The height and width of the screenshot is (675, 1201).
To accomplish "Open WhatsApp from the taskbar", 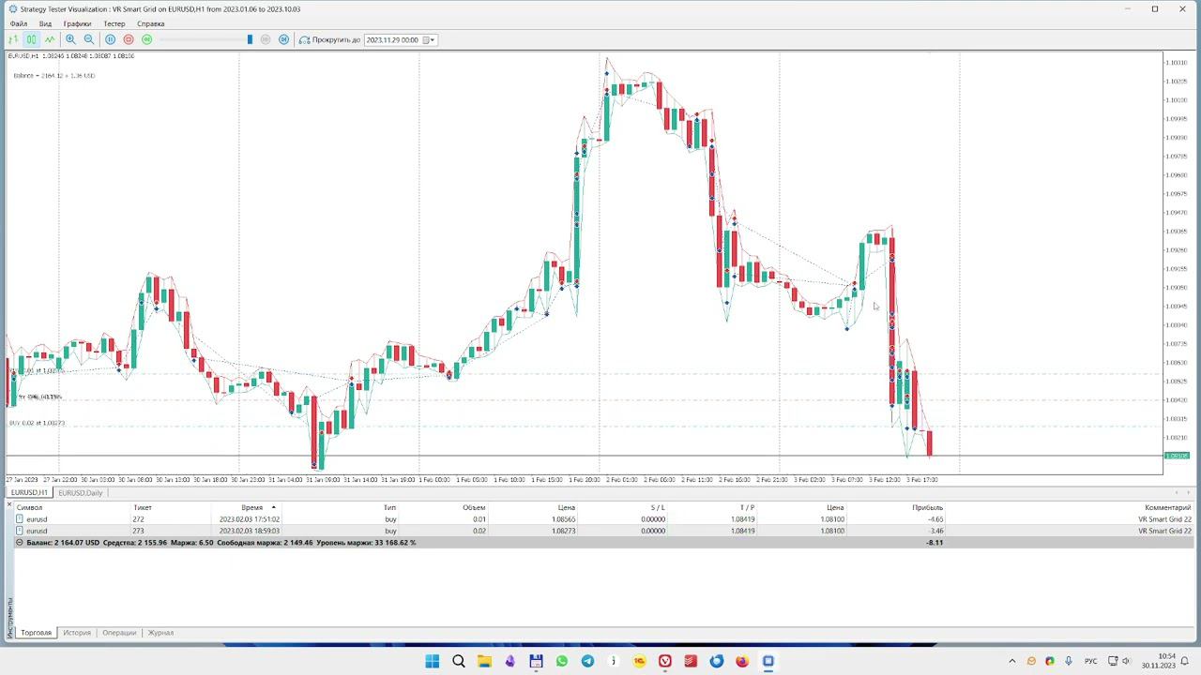I will click(x=562, y=661).
